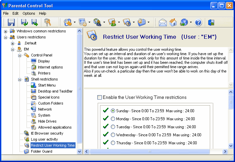Click the tree panel scroll up arrow
The width and height of the screenshot is (235, 162).
click(80, 31)
